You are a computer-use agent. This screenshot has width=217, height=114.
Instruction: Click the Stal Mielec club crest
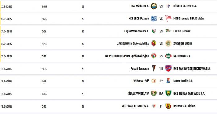tap(154, 6)
